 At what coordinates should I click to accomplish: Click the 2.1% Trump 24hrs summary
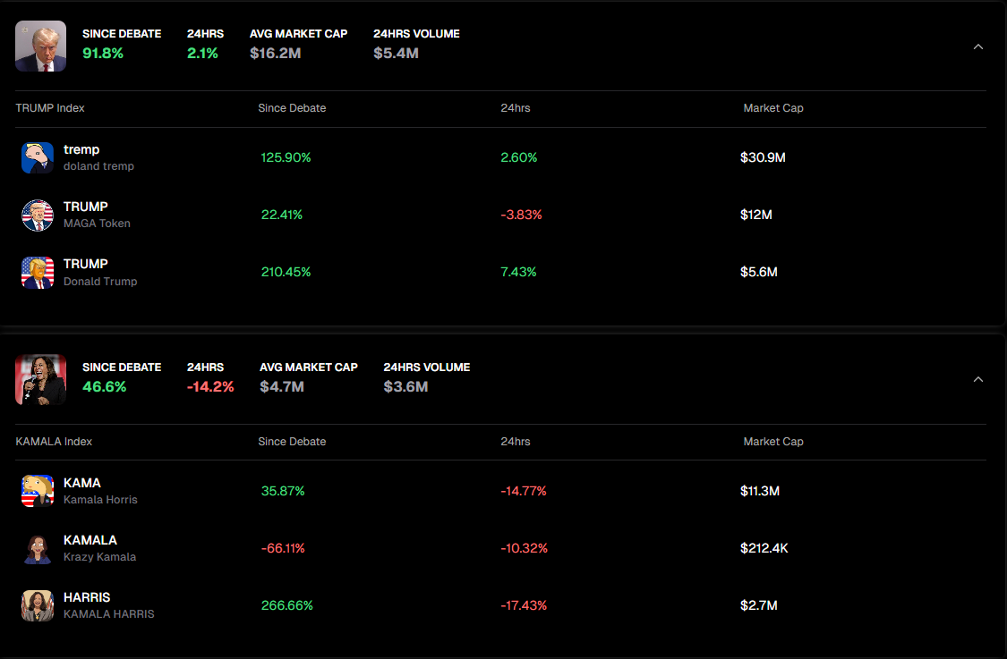pos(202,54)
